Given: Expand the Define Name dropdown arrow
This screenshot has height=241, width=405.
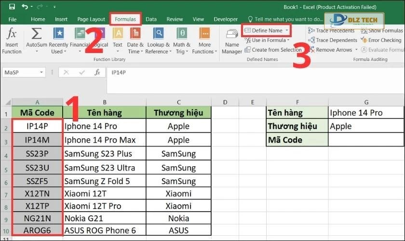Looking at the screenshot, I should 287,30.
